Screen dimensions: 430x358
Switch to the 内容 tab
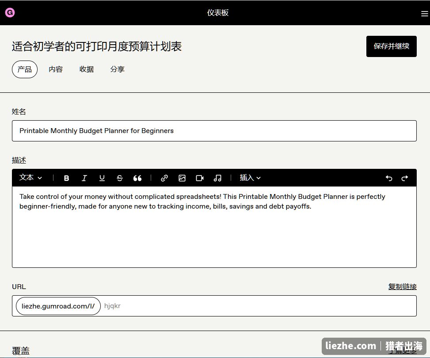tap(56, 69)
